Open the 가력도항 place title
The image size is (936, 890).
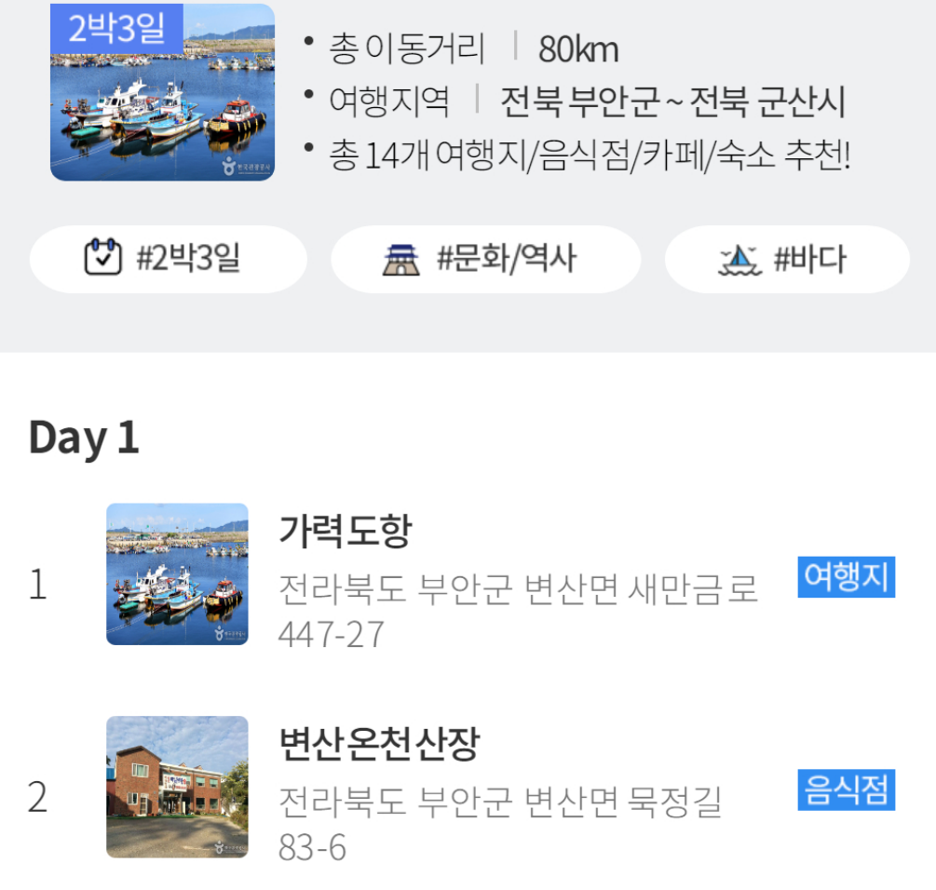point(346,531)
